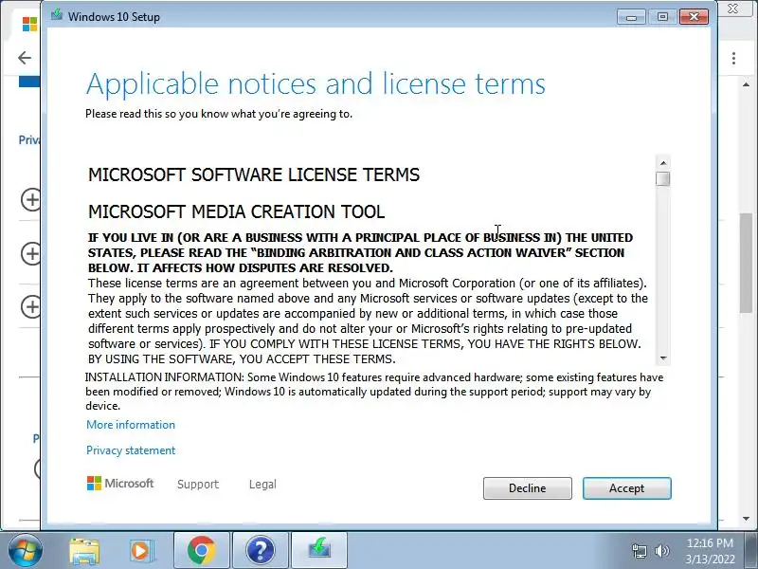Image resolution: width=758 pixels, height=569 pixels.
Task: Open the Privacy statement link
Action: (x=131, y=450)
